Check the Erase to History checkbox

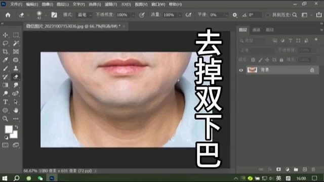click(268, 15)
